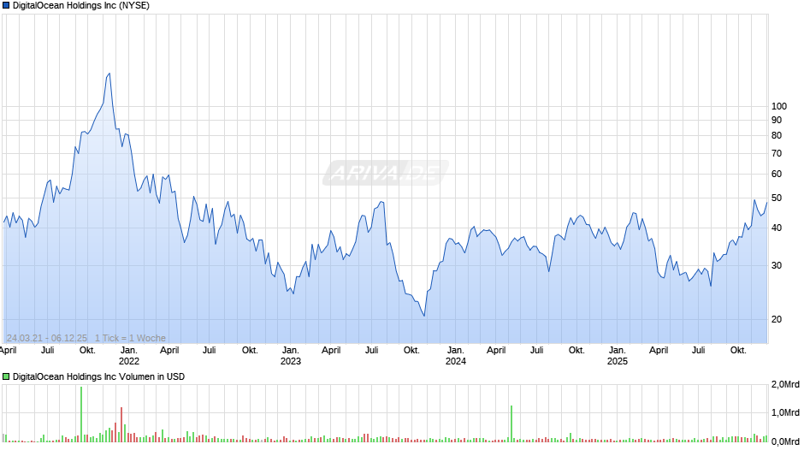This screenshot has height=450, width=804.
Task: Click the price axis label '40'
Action: [x=777, y=228]
